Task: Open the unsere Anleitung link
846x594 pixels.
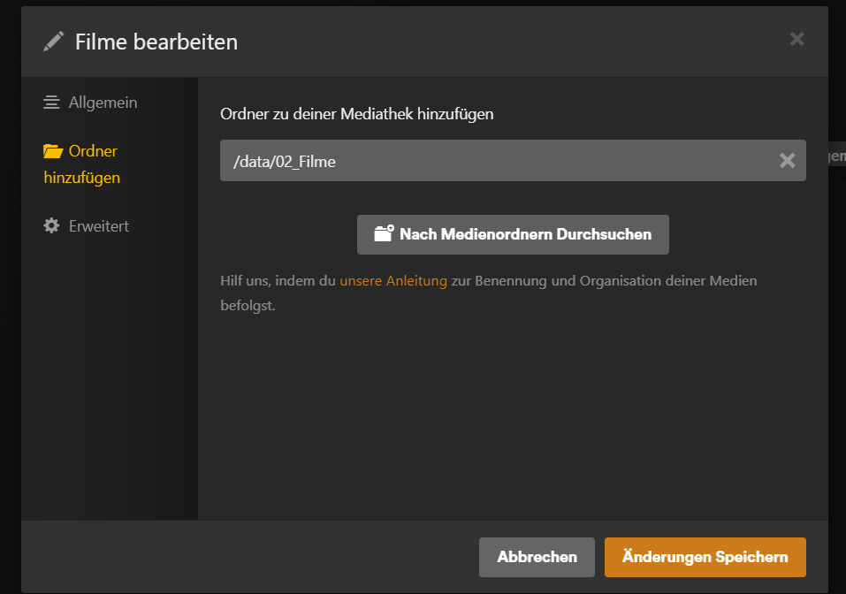Action: click(393, 280)
